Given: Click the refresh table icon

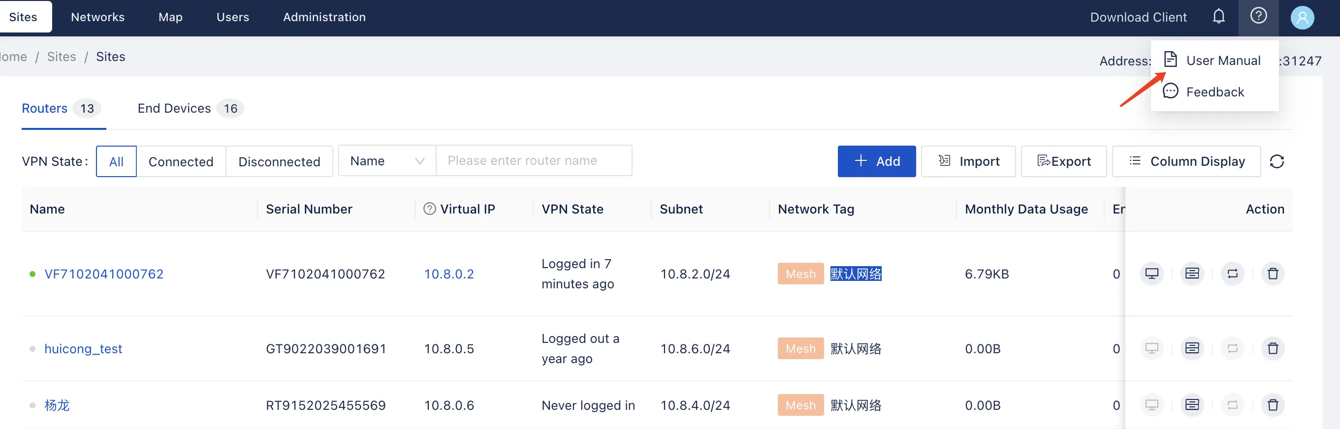Looking at the screenshot, I should (1276, 162).
